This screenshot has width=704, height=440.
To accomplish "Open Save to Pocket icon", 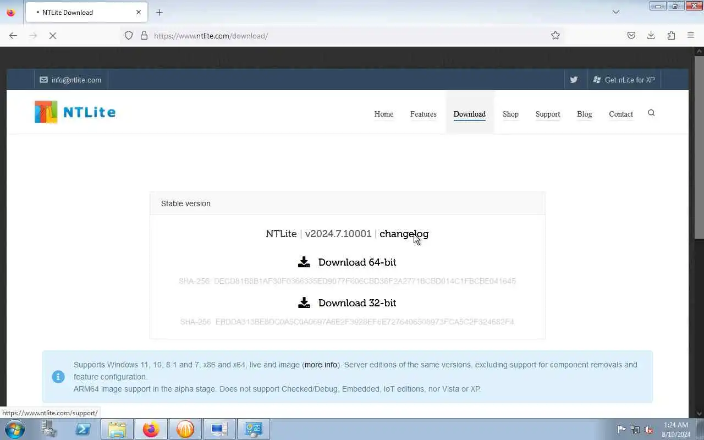I will coord(631,36).
